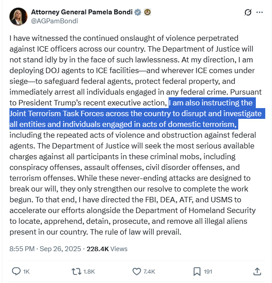Open the 228.4K Views analytics

[107, 249]
